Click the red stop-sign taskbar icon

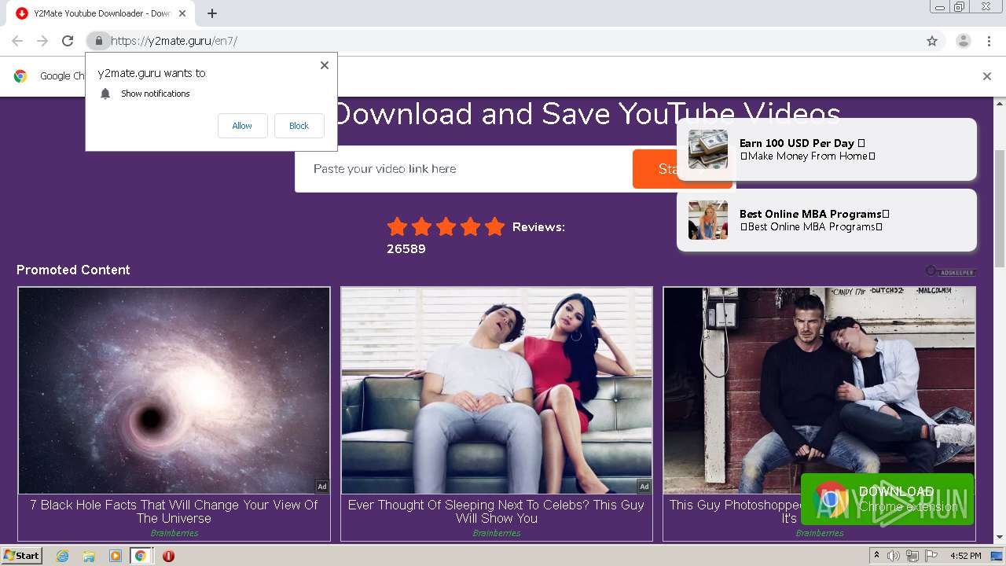pyautogui.click(x=168, y=556)
